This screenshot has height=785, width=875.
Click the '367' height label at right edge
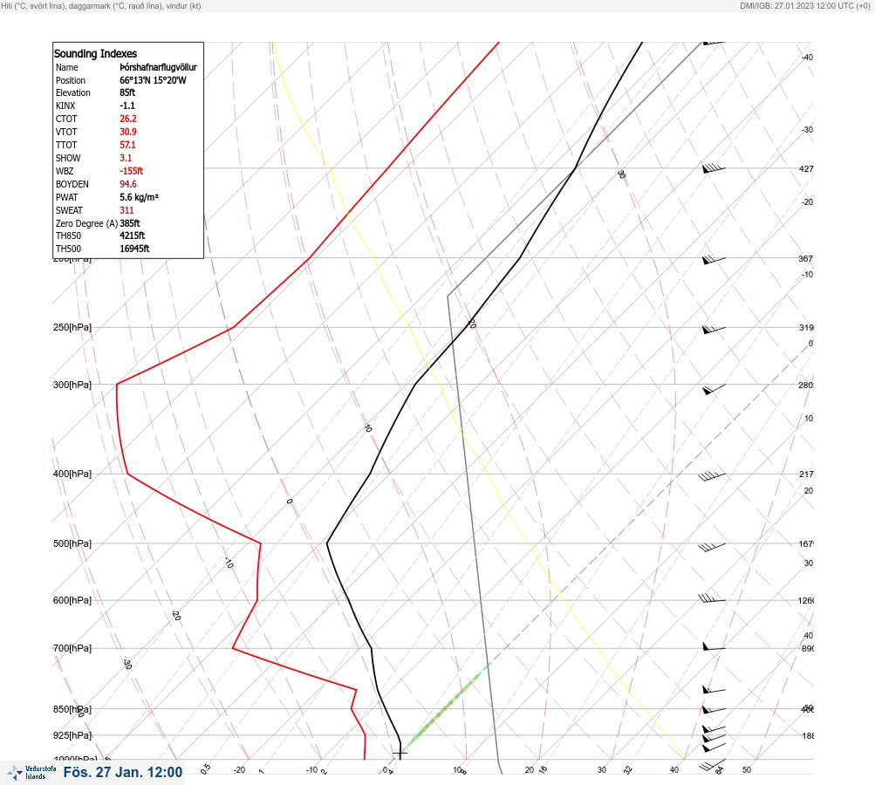click(806, 258)
